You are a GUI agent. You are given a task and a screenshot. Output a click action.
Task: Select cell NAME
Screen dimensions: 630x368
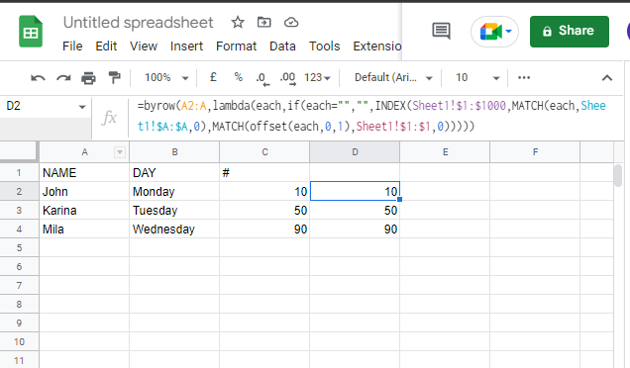point(84,172)
